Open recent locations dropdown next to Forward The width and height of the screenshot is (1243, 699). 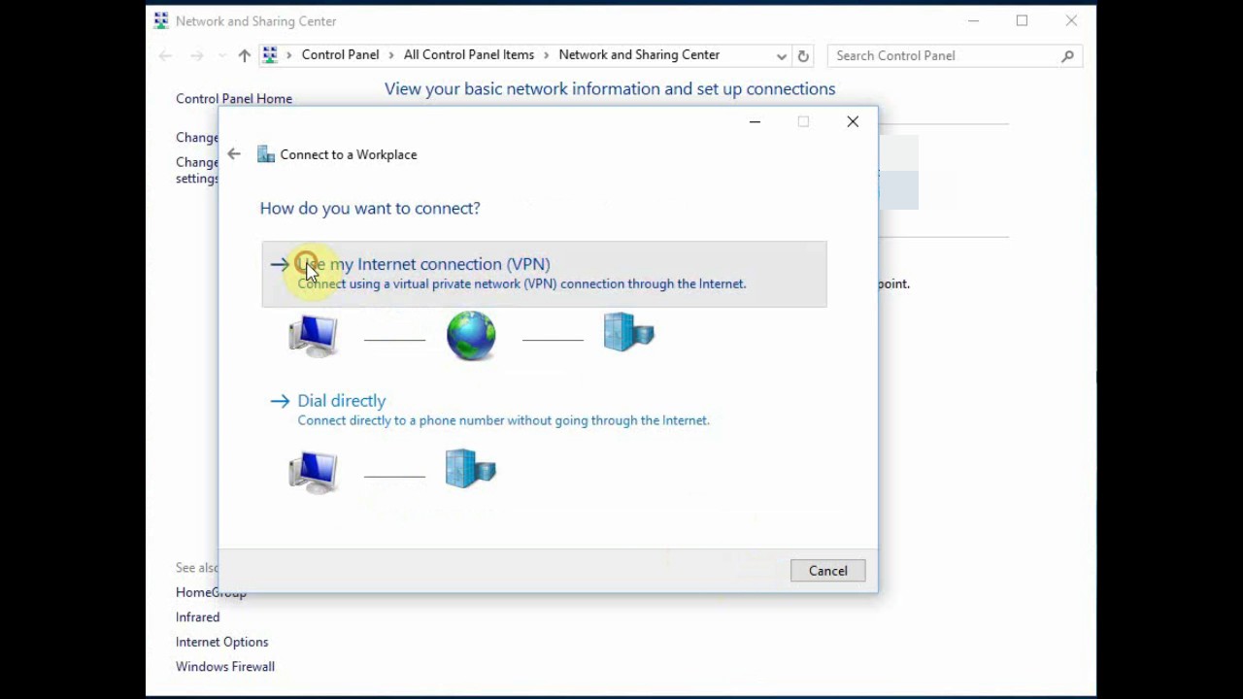(221, 55)
